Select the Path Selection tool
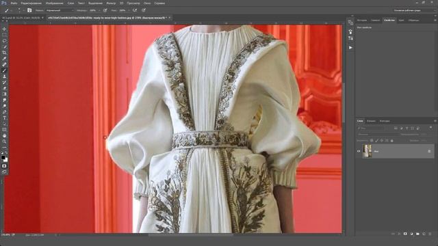This screenshot has width=438, height=246. (4, 124)
